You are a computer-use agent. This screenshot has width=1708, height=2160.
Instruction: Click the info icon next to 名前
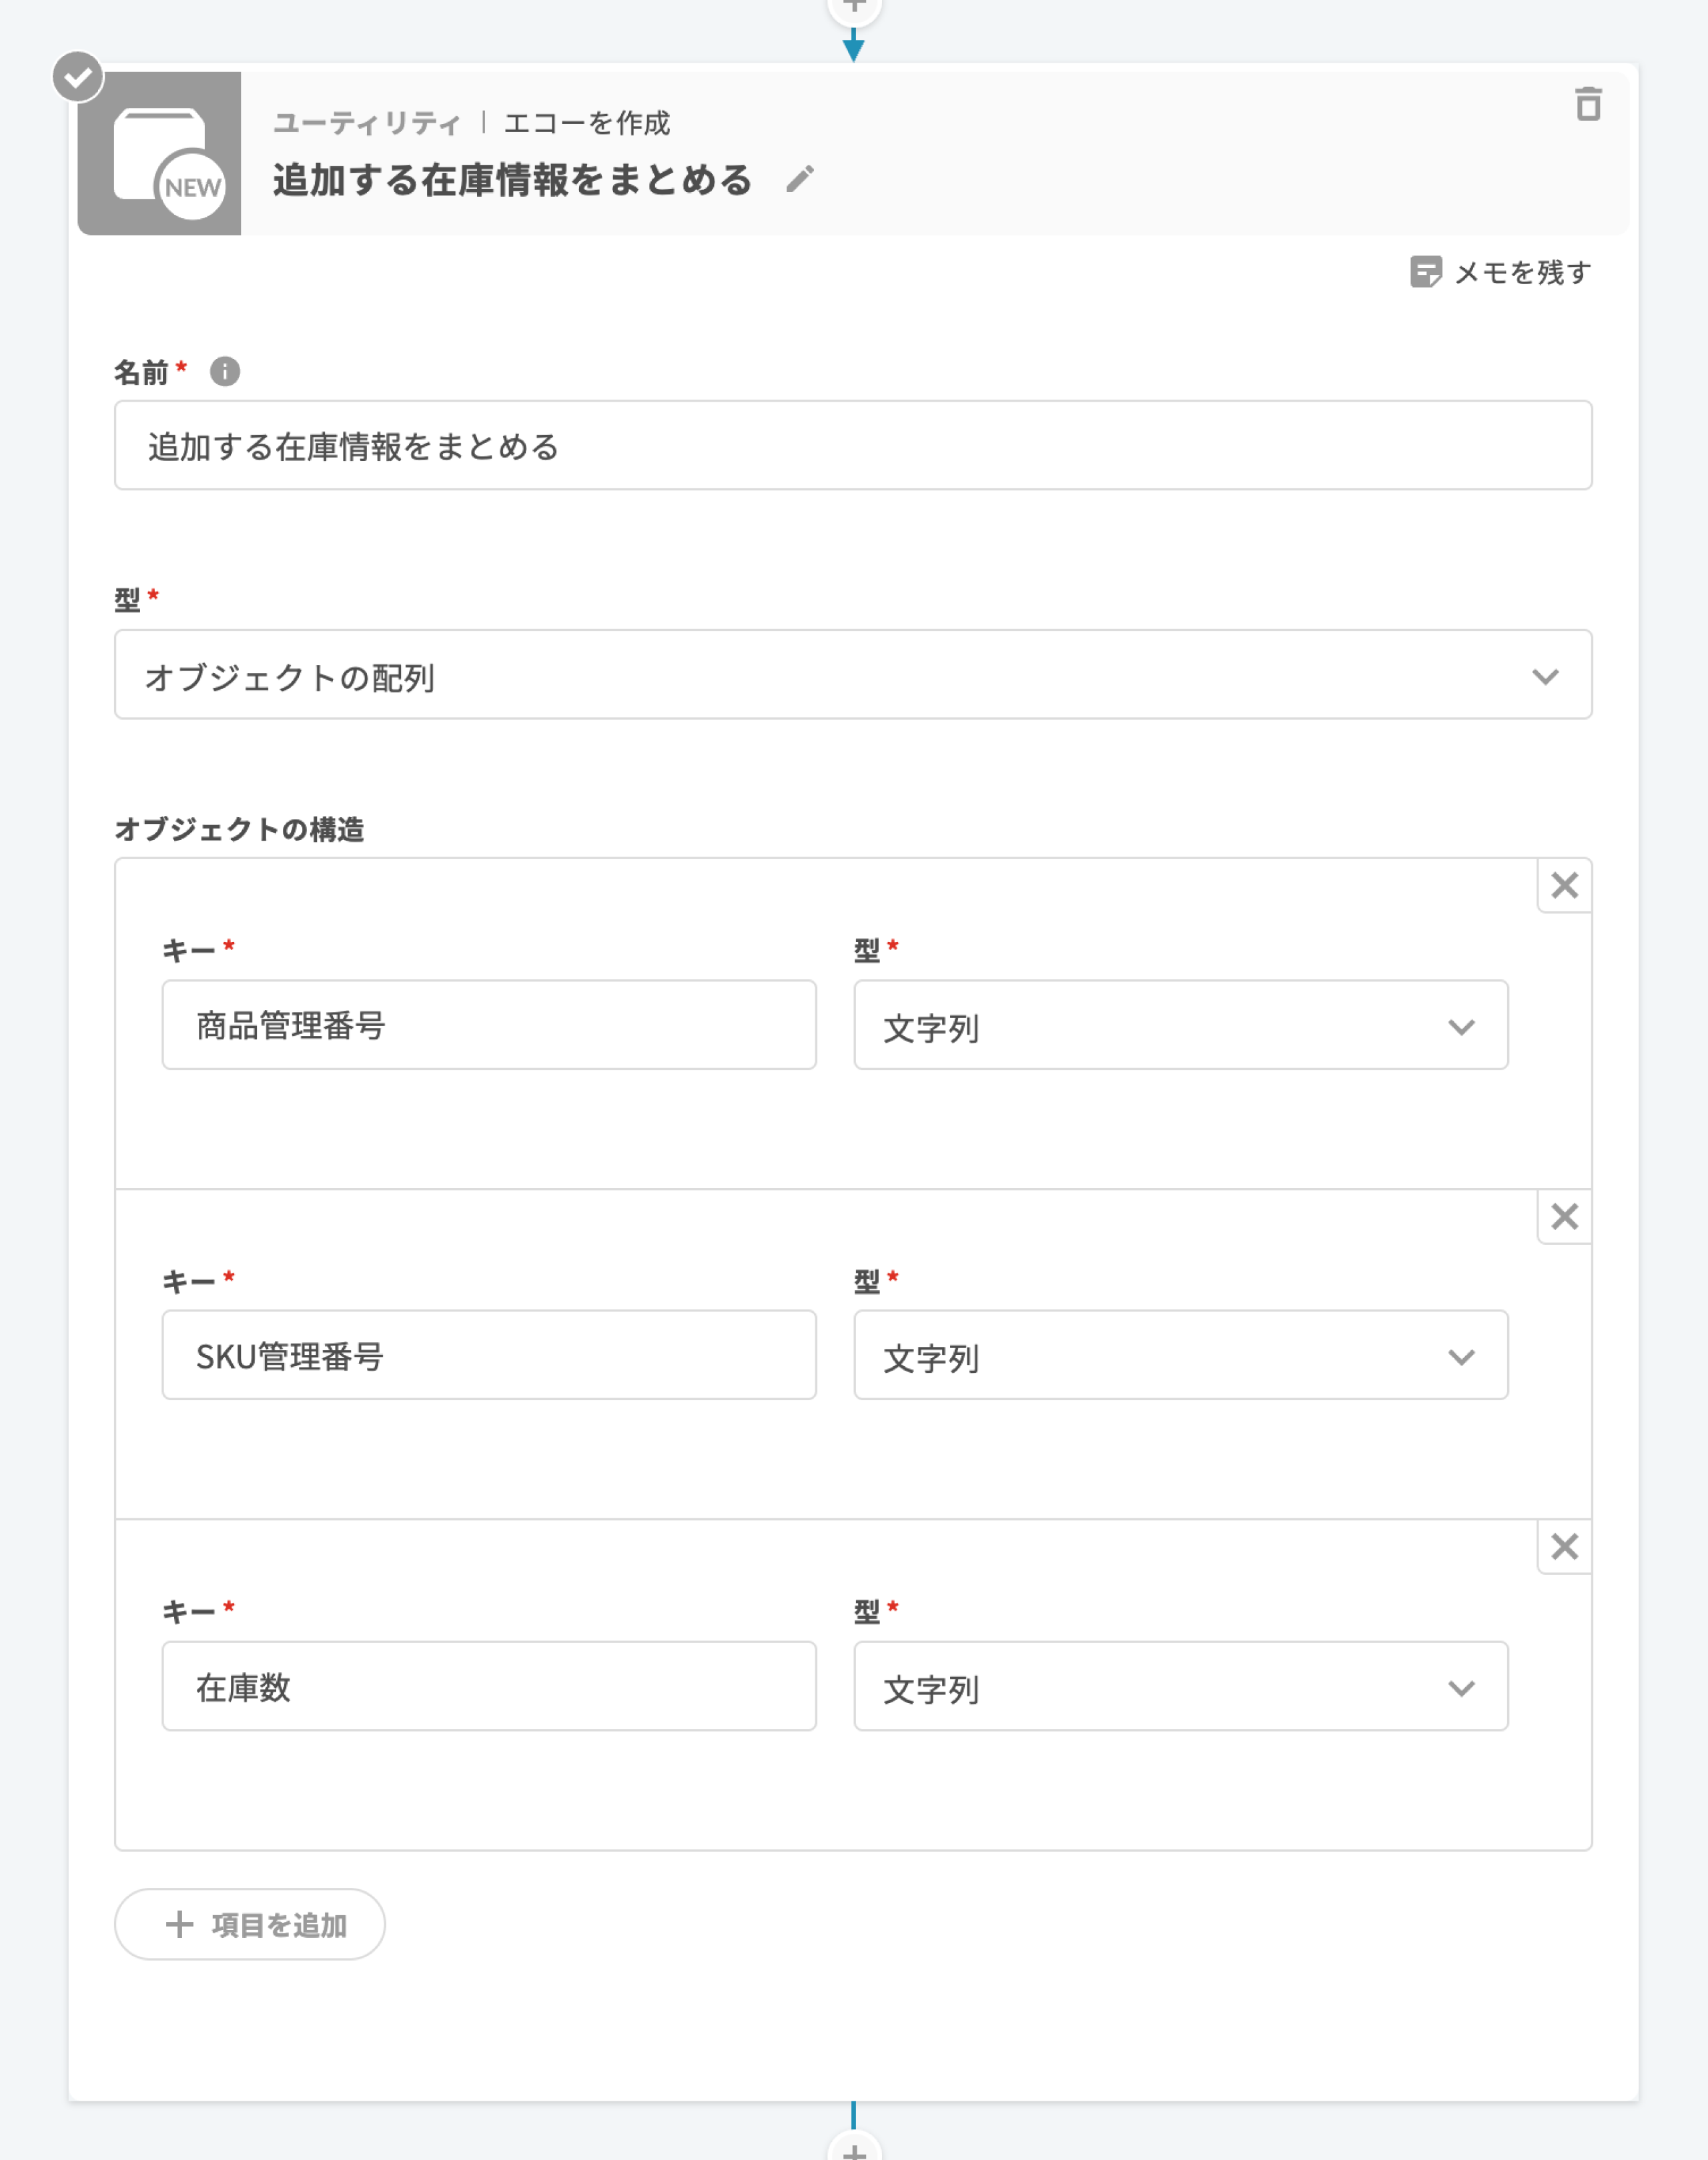pyautogui.click(x=225, y=372)
